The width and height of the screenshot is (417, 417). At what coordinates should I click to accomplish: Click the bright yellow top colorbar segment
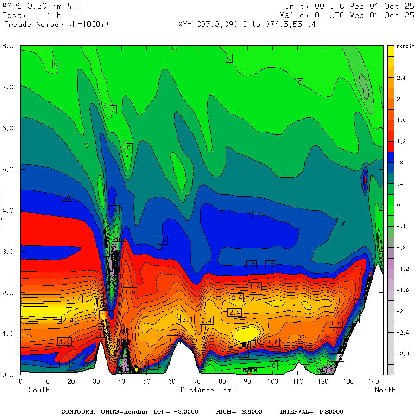391,51
